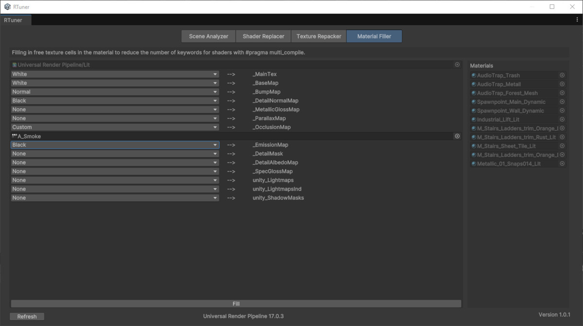
Task: Click the sphere icon beside Spawnpoint_Main_Dynamic
Action: [473, 101]
